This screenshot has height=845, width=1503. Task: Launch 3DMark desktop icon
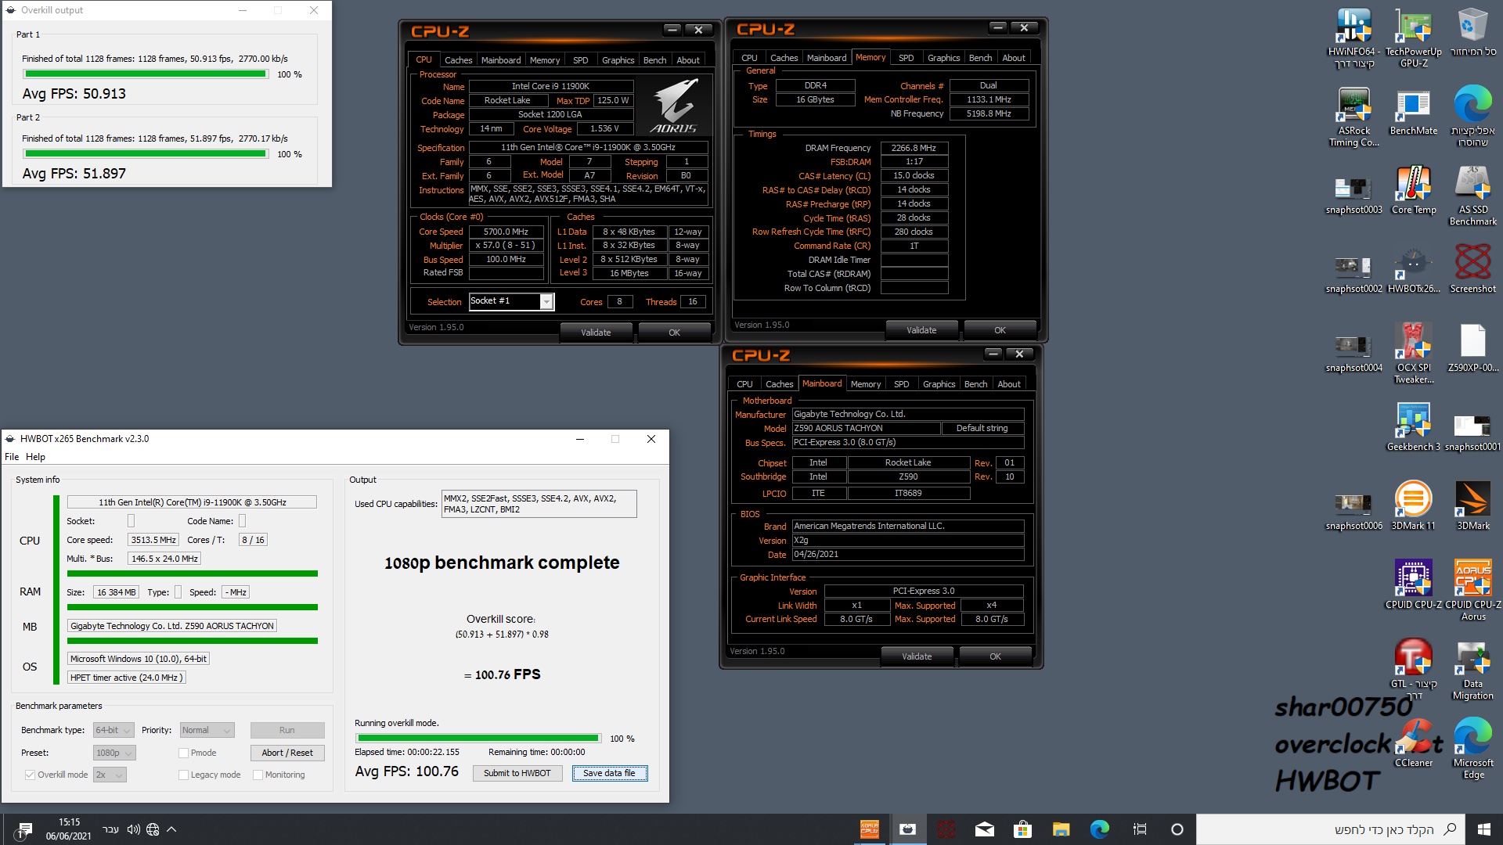pyautogui.click(x=1472, y=505)
